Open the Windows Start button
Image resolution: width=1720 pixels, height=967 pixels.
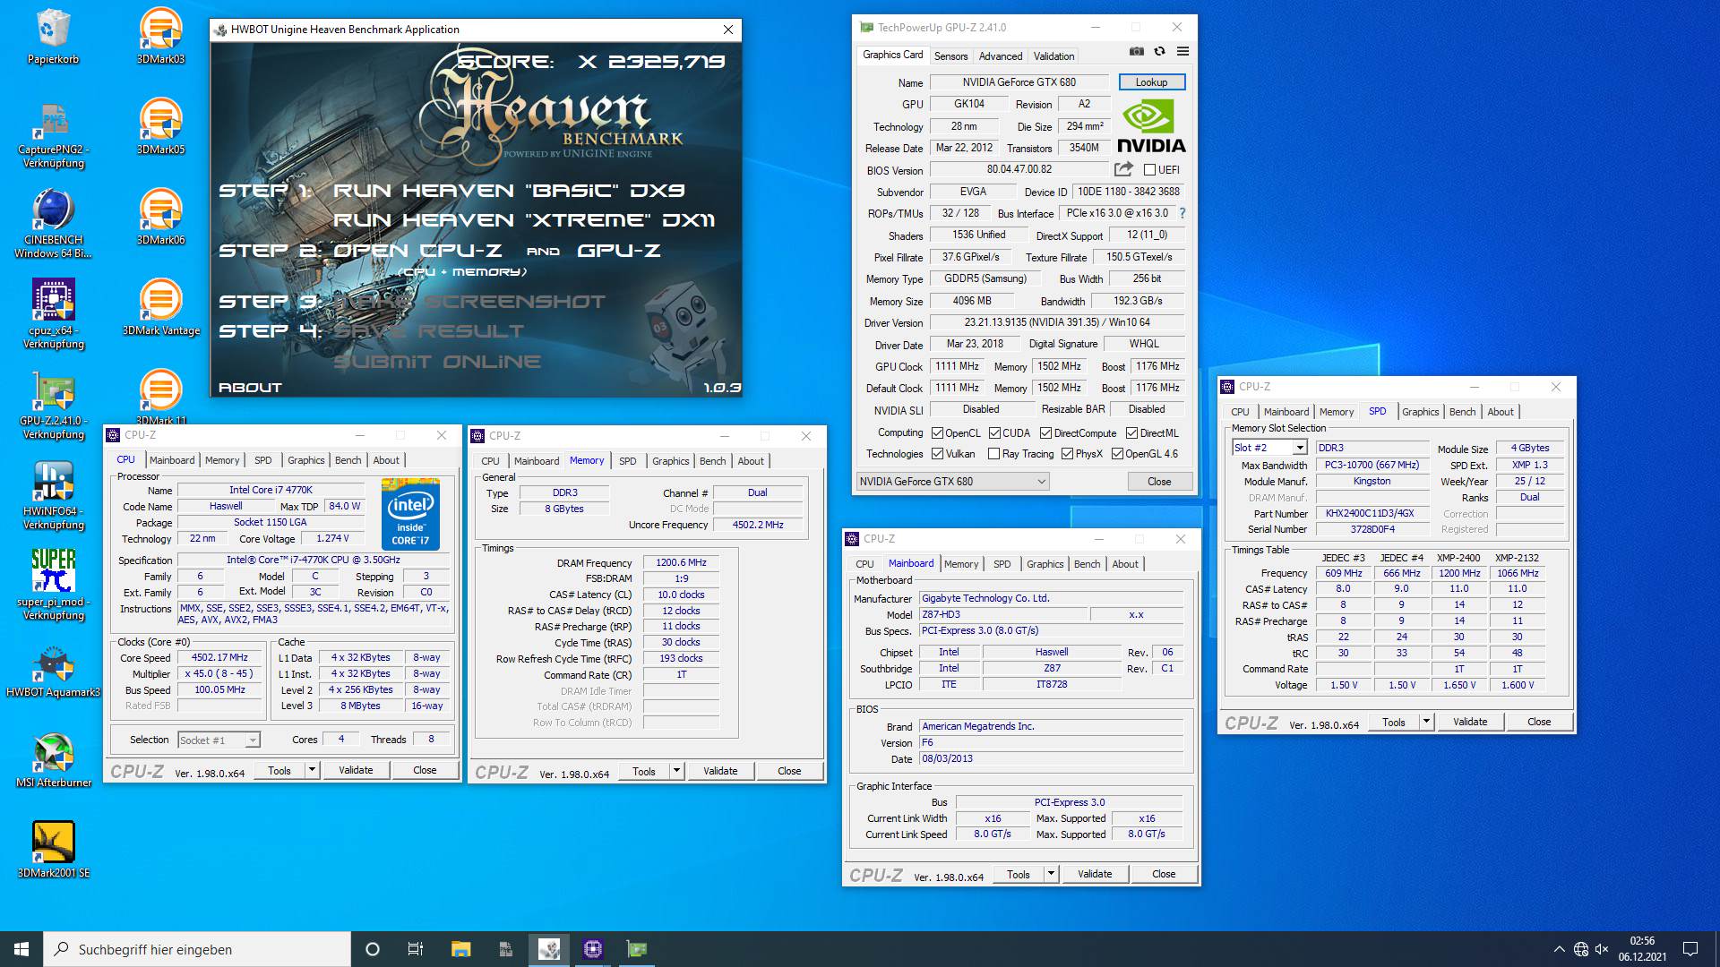tap(21, 949)
